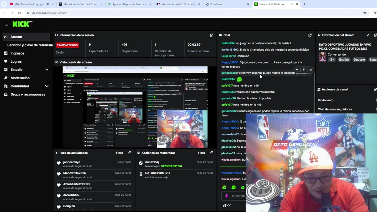
Task: Edit stream info with the pencil icon
Action: pyautogui.click(x=368, y=35)
